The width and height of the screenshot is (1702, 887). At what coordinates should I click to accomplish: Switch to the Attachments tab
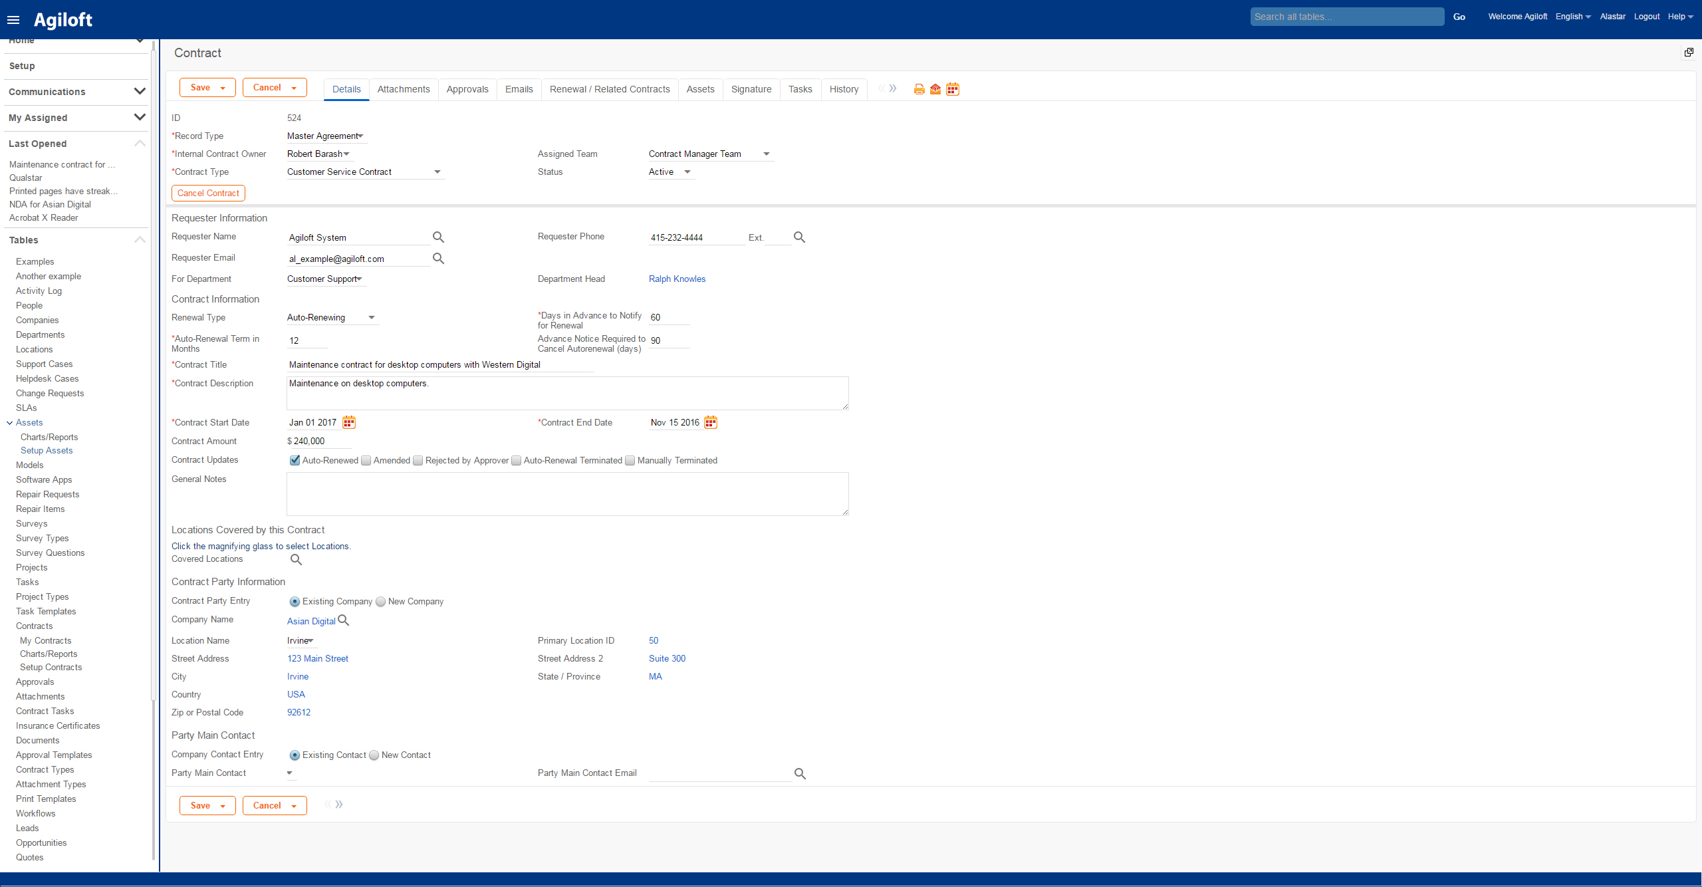[404, 89]
